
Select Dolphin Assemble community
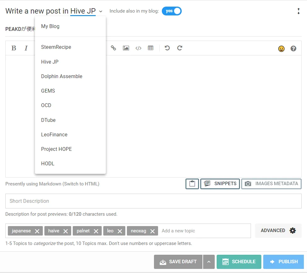[x=70, y=76]
